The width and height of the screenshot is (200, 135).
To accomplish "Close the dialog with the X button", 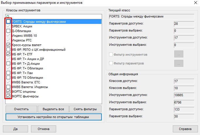I will tap(195, 3).
